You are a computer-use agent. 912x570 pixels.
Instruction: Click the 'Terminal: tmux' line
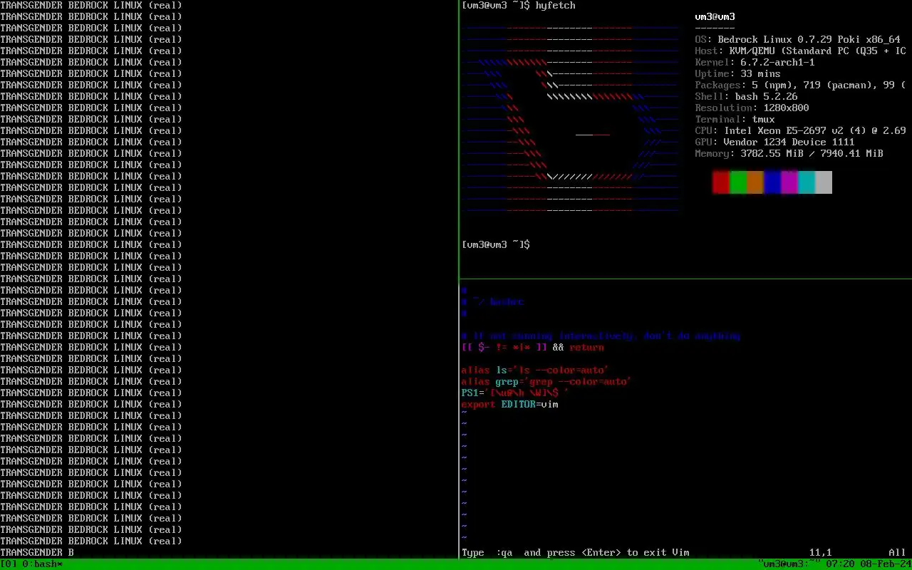click(735, 120)
